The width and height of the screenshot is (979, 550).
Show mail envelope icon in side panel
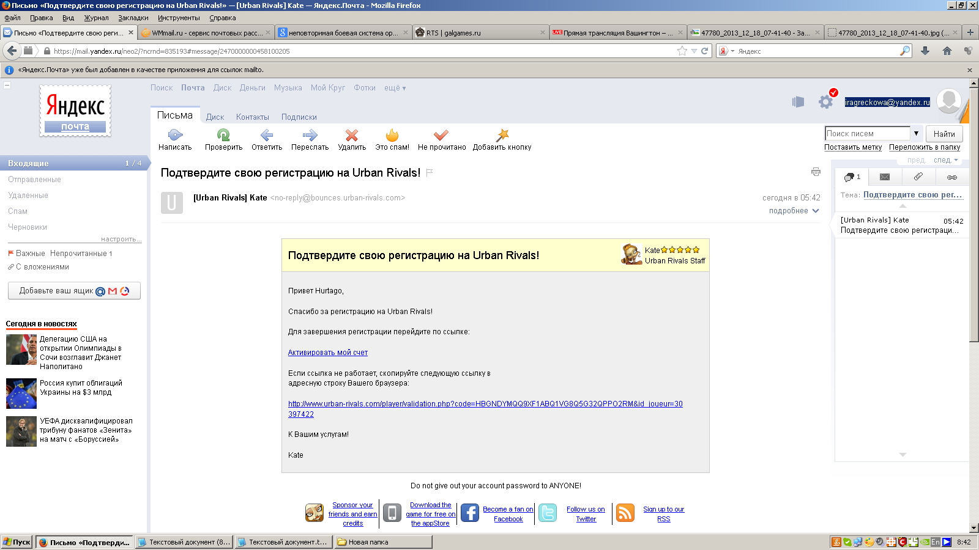pyautogui.click(x=885, y=177)
